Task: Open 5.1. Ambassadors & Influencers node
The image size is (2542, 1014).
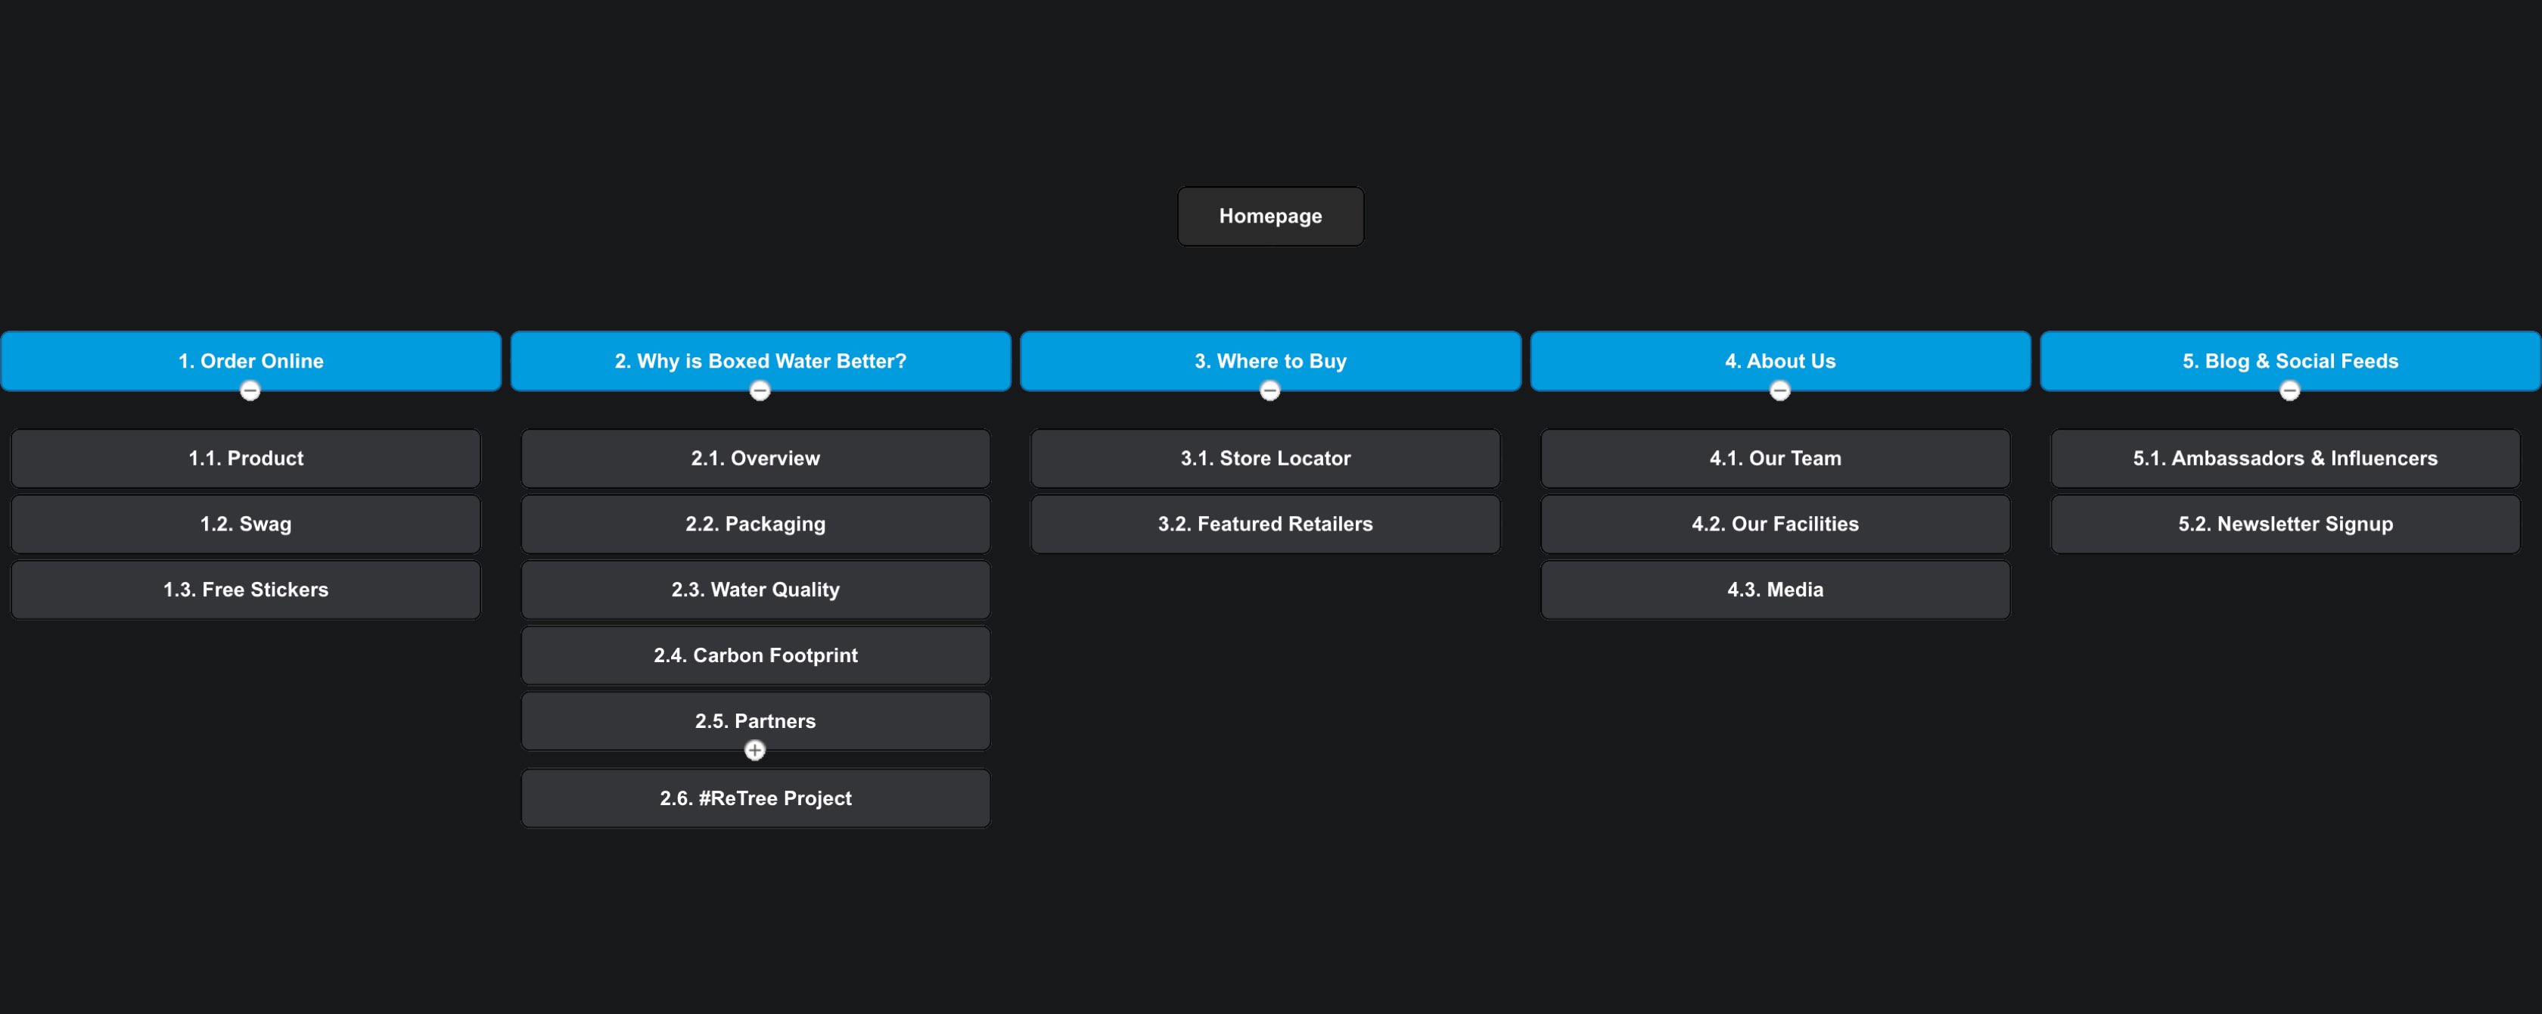Action: (2286, 458)
